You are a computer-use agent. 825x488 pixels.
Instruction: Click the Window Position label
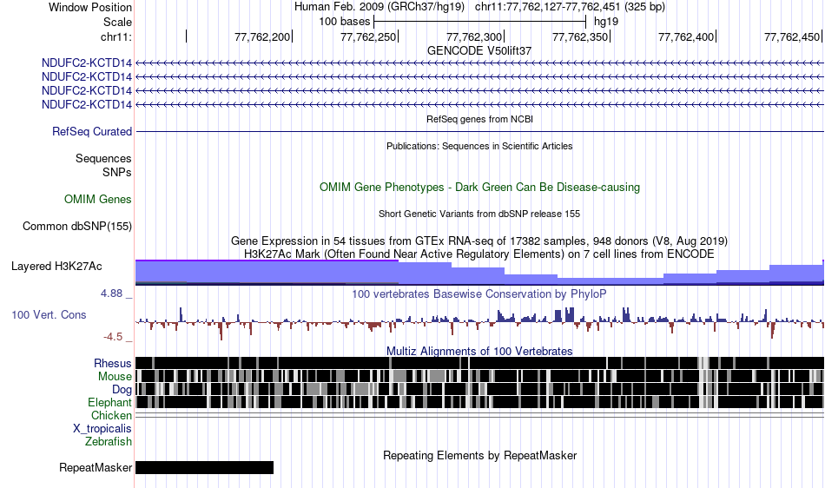[90, 7]
